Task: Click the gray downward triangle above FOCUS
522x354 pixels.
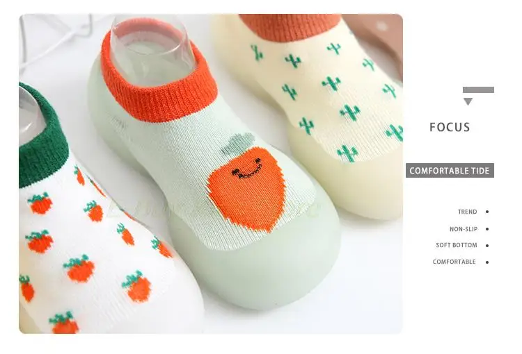Action: [x=468, y=101]
